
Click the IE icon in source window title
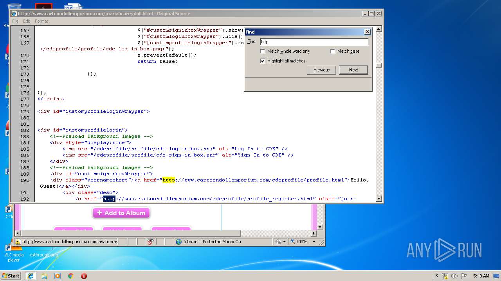pos(14,14)
